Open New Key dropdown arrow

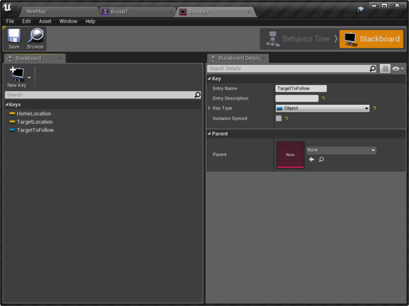[29, 77]
